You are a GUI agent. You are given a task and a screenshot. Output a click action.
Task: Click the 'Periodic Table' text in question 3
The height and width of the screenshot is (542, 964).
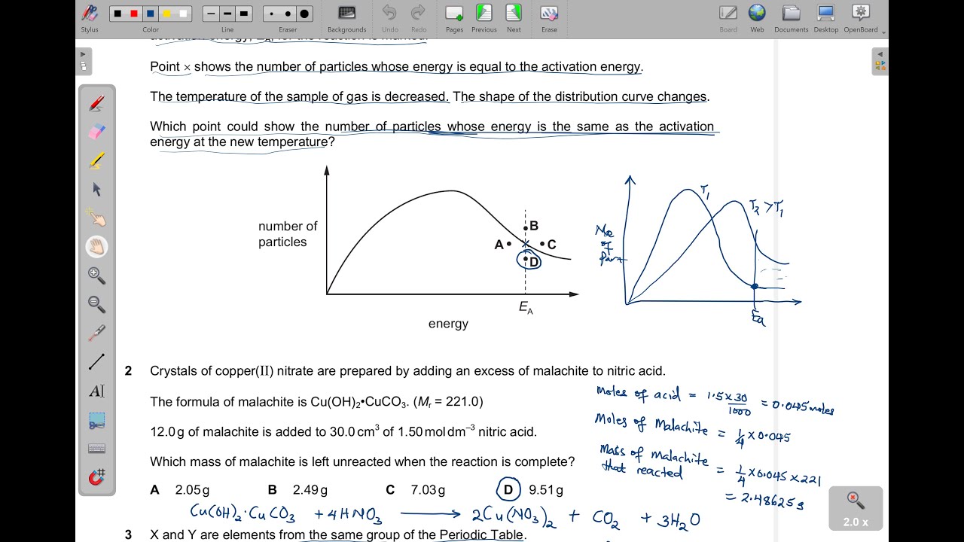(x=483, y=535)
